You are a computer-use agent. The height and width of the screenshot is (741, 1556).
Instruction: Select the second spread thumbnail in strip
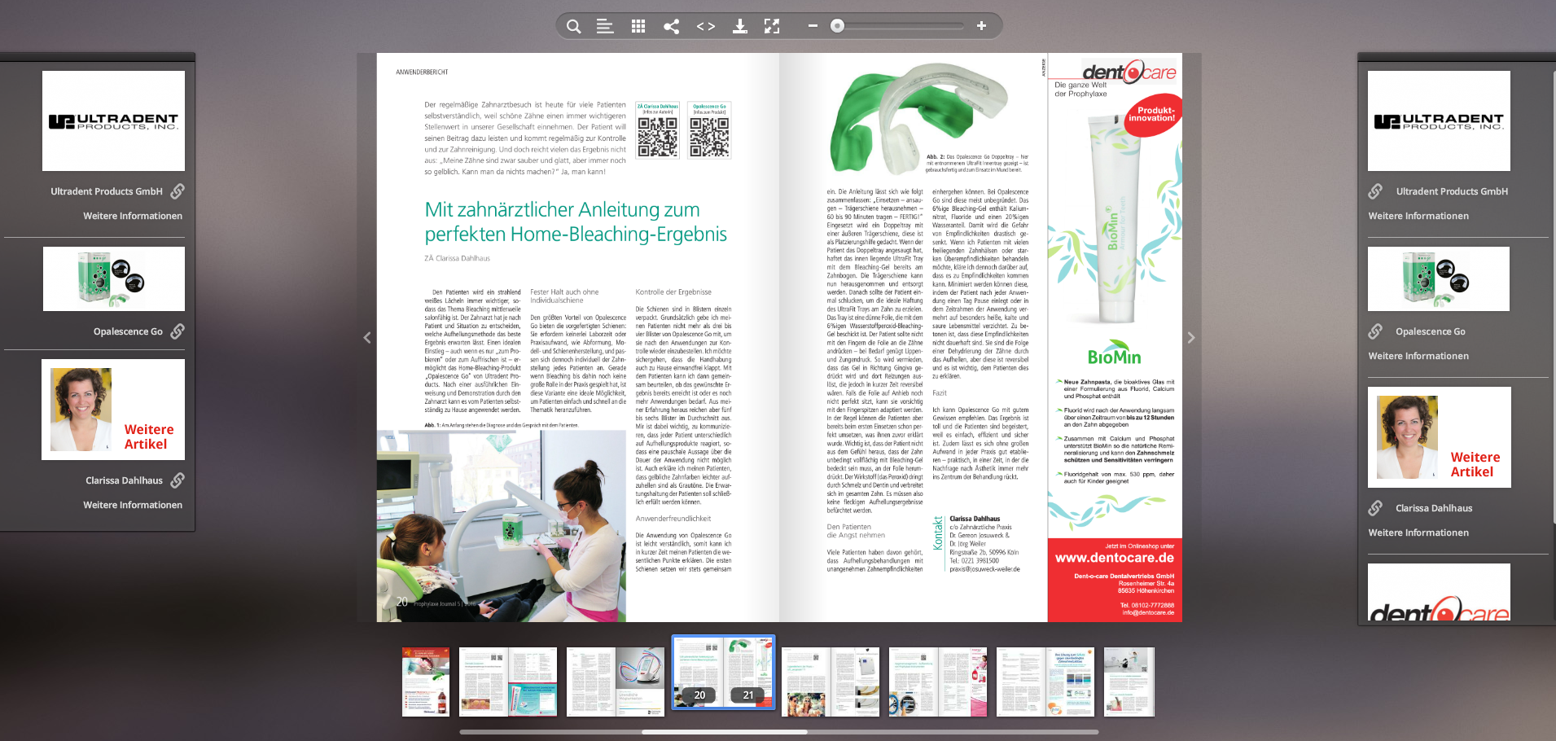coord(508,682)
